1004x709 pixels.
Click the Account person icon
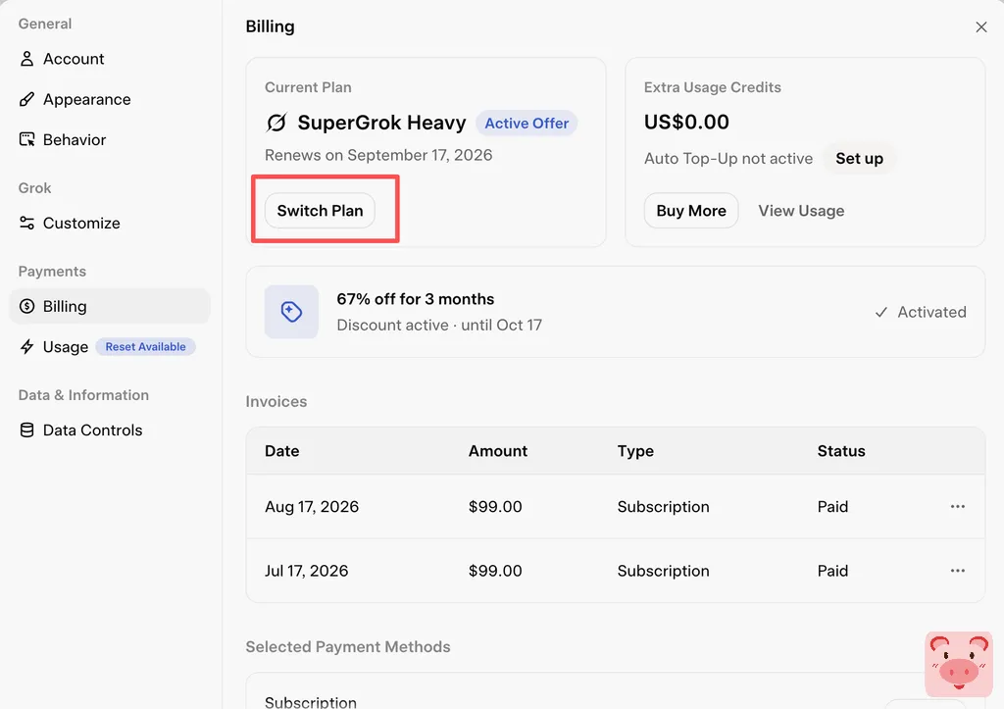point(26,59)
